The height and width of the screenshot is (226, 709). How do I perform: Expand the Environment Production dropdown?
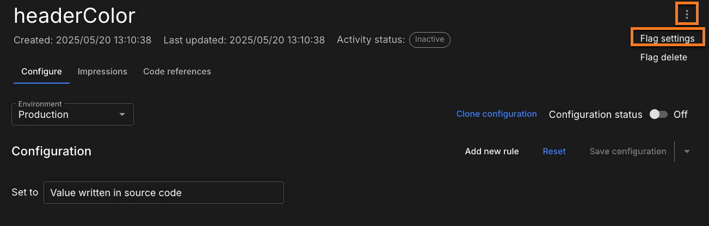tap(72, 115)
